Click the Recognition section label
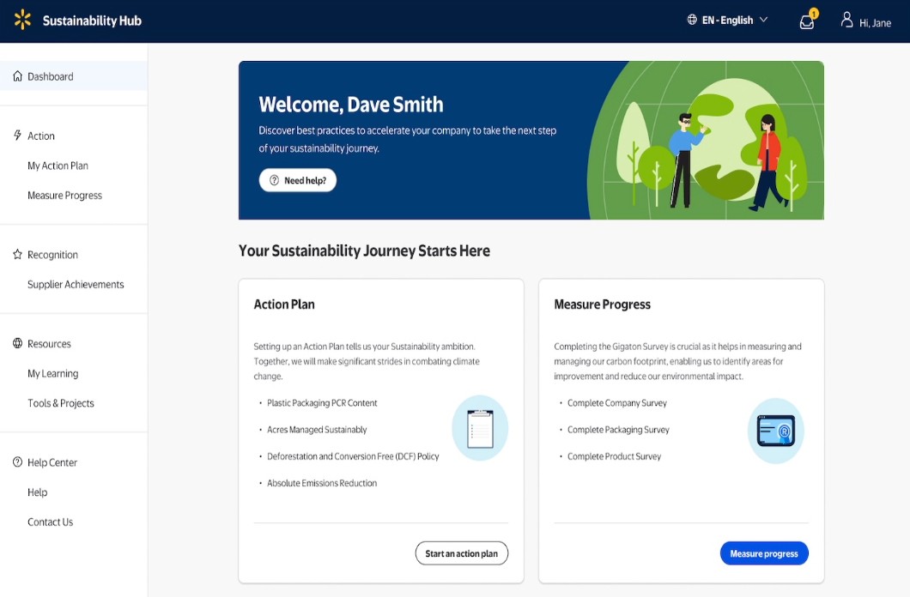910x597 pixels. click(x=52, y=255)
